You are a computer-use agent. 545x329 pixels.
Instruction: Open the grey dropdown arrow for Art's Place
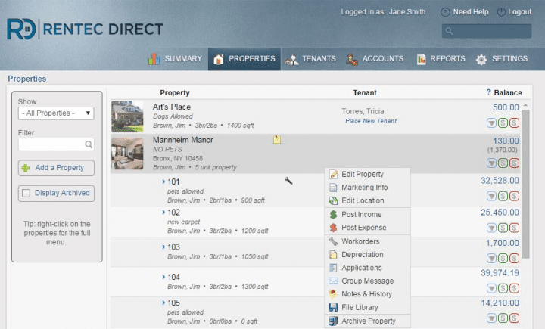[491, 123]
